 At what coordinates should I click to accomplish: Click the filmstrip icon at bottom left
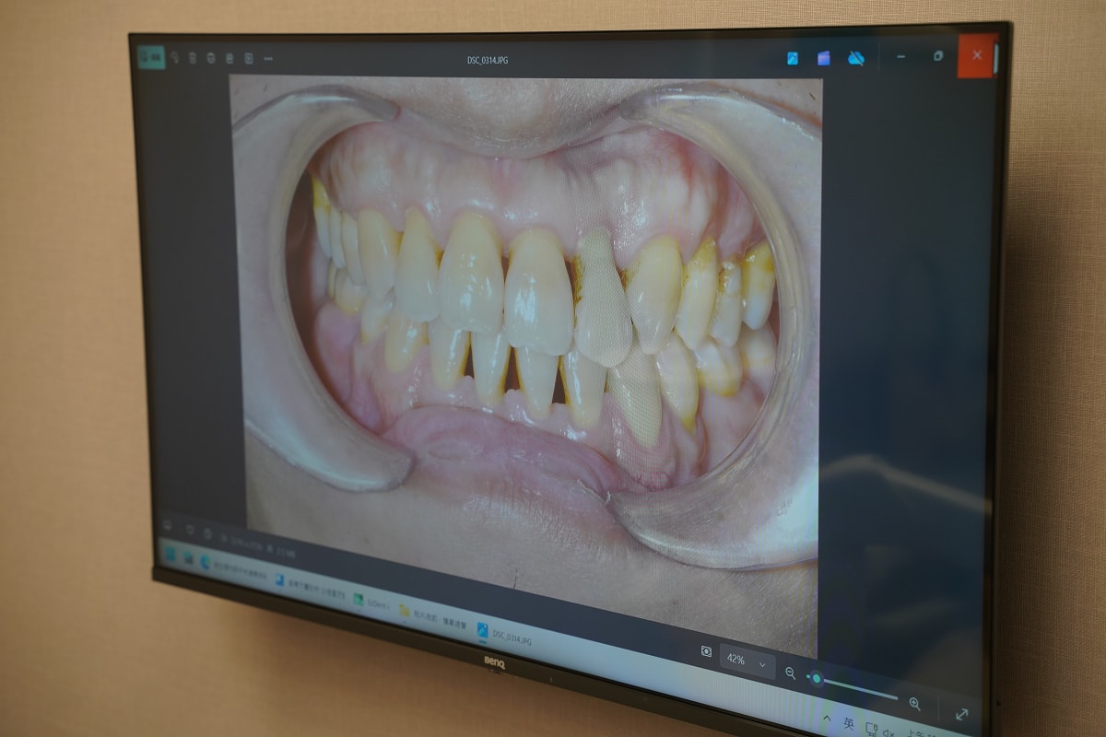pyautogui.click(x=168, y=525)
